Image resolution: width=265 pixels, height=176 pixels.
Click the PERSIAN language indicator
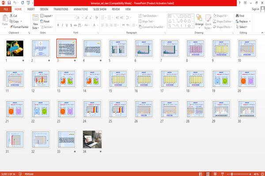29,174
